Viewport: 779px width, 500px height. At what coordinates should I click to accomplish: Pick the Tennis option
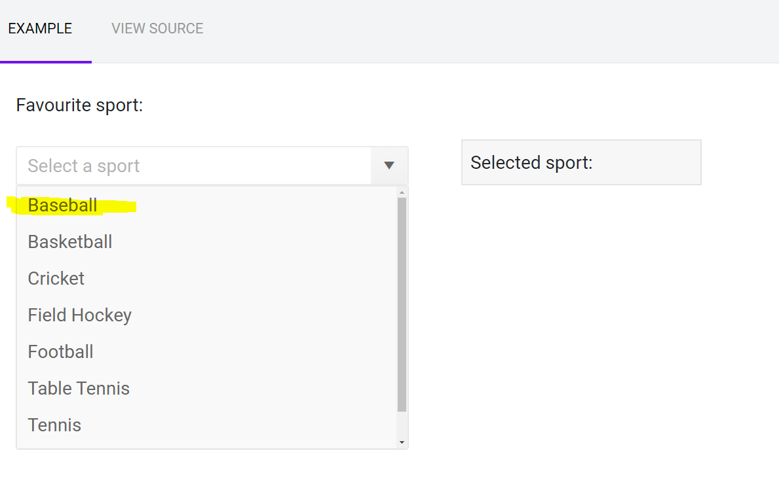[x=206, y=425]
